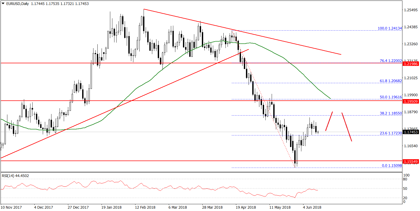
Task: Open the chart dropdown triangle beside EURUSD,Daily
Action: click(x=3, y=4)
